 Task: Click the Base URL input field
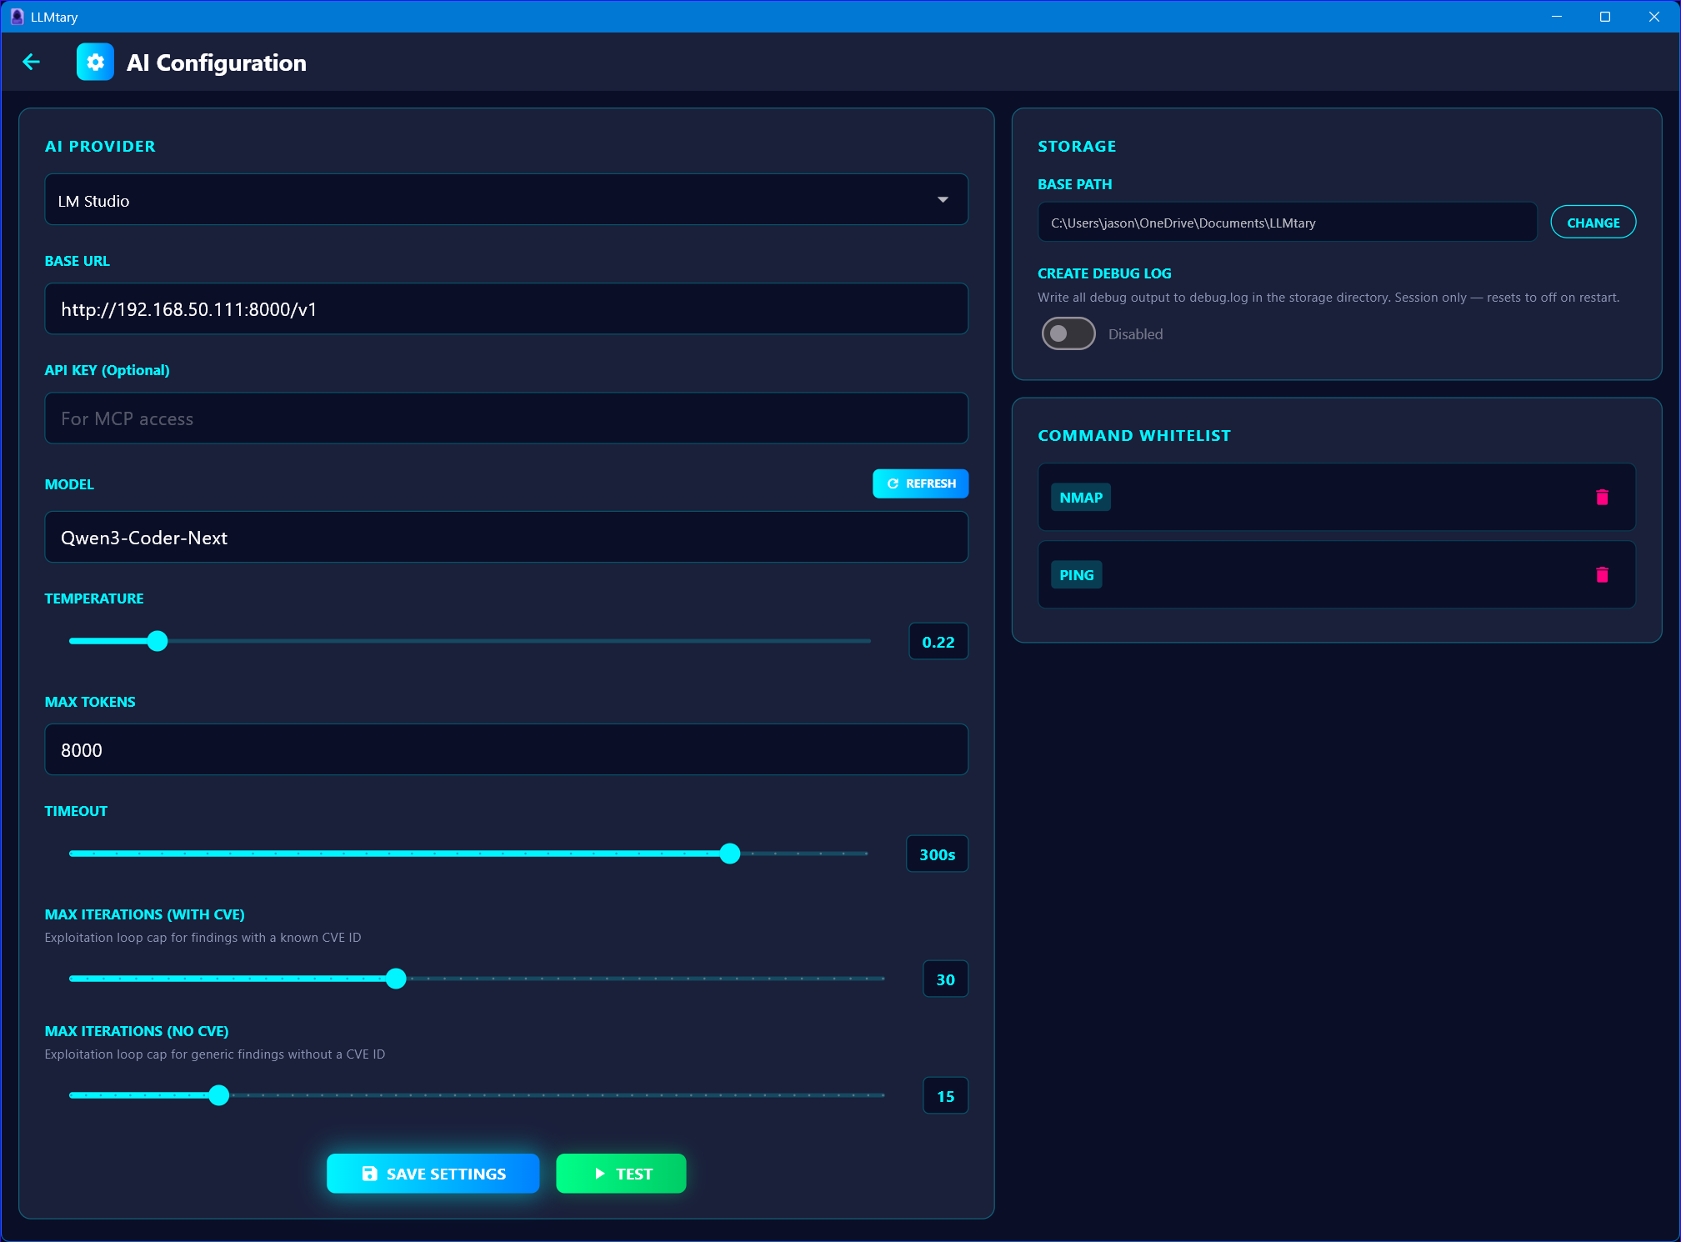point(506,308)
